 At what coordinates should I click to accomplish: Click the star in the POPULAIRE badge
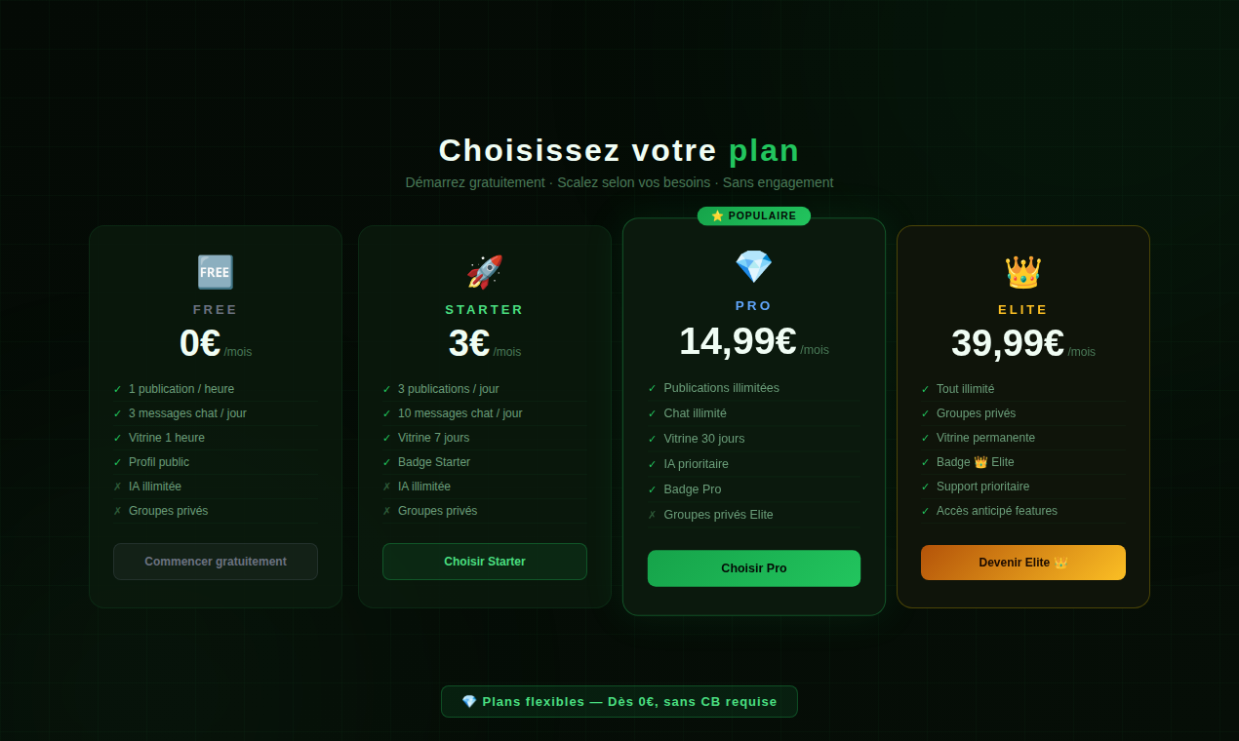tap(718, 215)
